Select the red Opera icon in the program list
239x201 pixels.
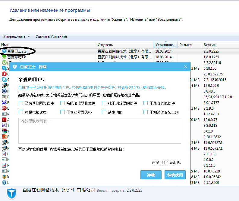point(4,74)
